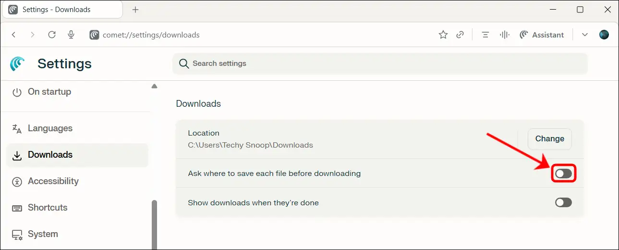
Task: Toggle Show downloads when they're done
Action: [563, 202]
